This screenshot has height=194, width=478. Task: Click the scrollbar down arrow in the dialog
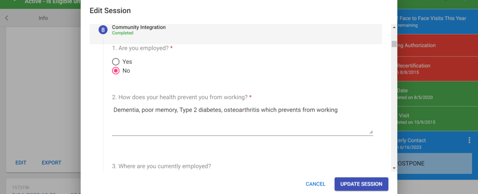(x=394, y=167)
